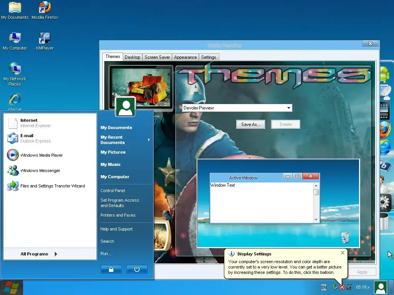This screenshot has height=295, width=394.
Task: Click the user avatar atop Start menu
Action: pyautogui.click(x=125, y=107)
